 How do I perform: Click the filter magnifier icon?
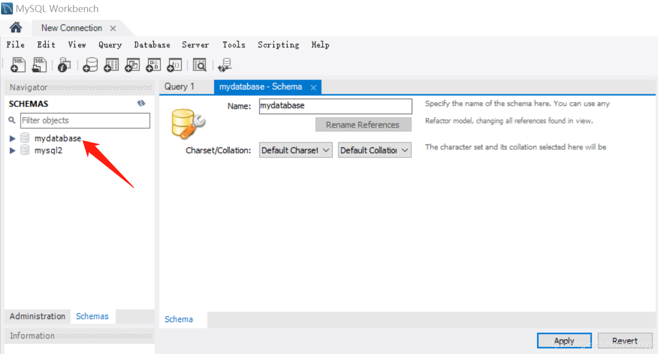click(x=12, y=120)
